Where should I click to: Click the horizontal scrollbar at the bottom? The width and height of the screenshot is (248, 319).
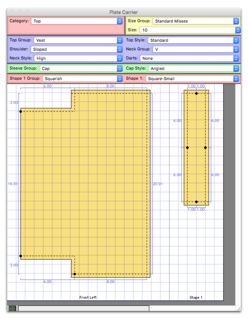pyautogui.click(x=83, y=308)
